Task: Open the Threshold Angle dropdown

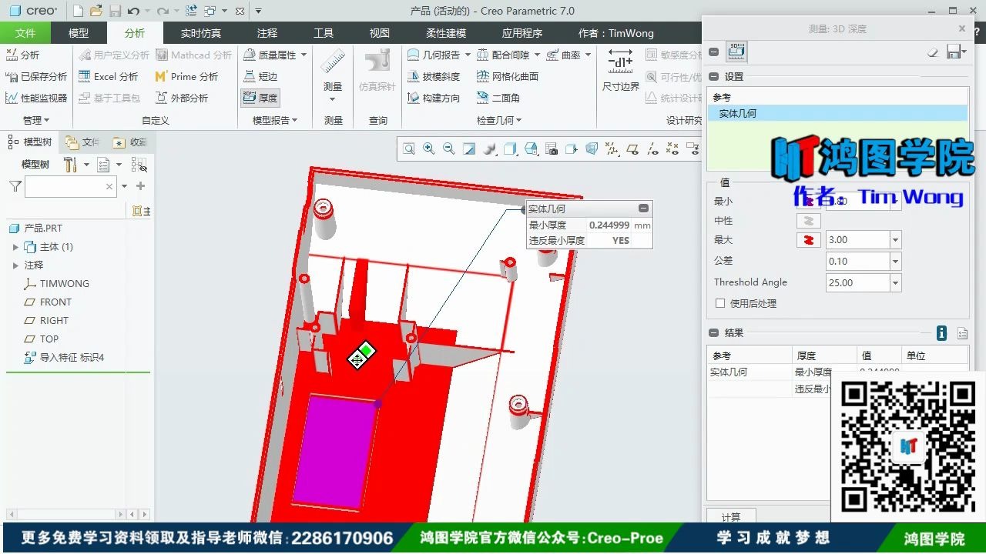Action: [x=894, y=282]
